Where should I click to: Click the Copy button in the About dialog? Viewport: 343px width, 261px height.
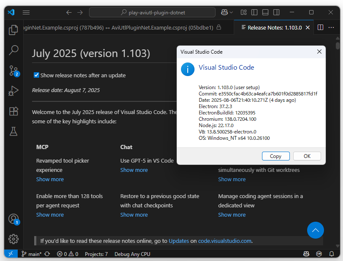[275, 156]
